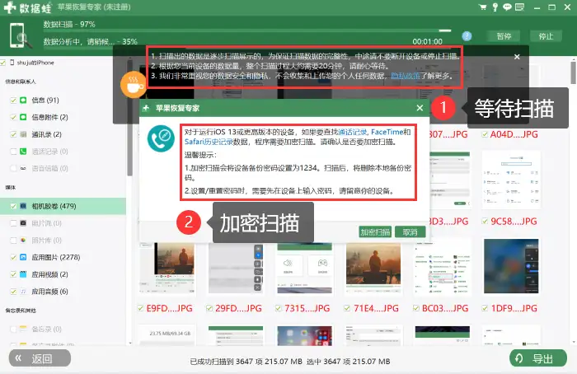Uncheck the A04D....JPG file checkbox
Viewport: 577px width, 374px height.
pos(485,134)
